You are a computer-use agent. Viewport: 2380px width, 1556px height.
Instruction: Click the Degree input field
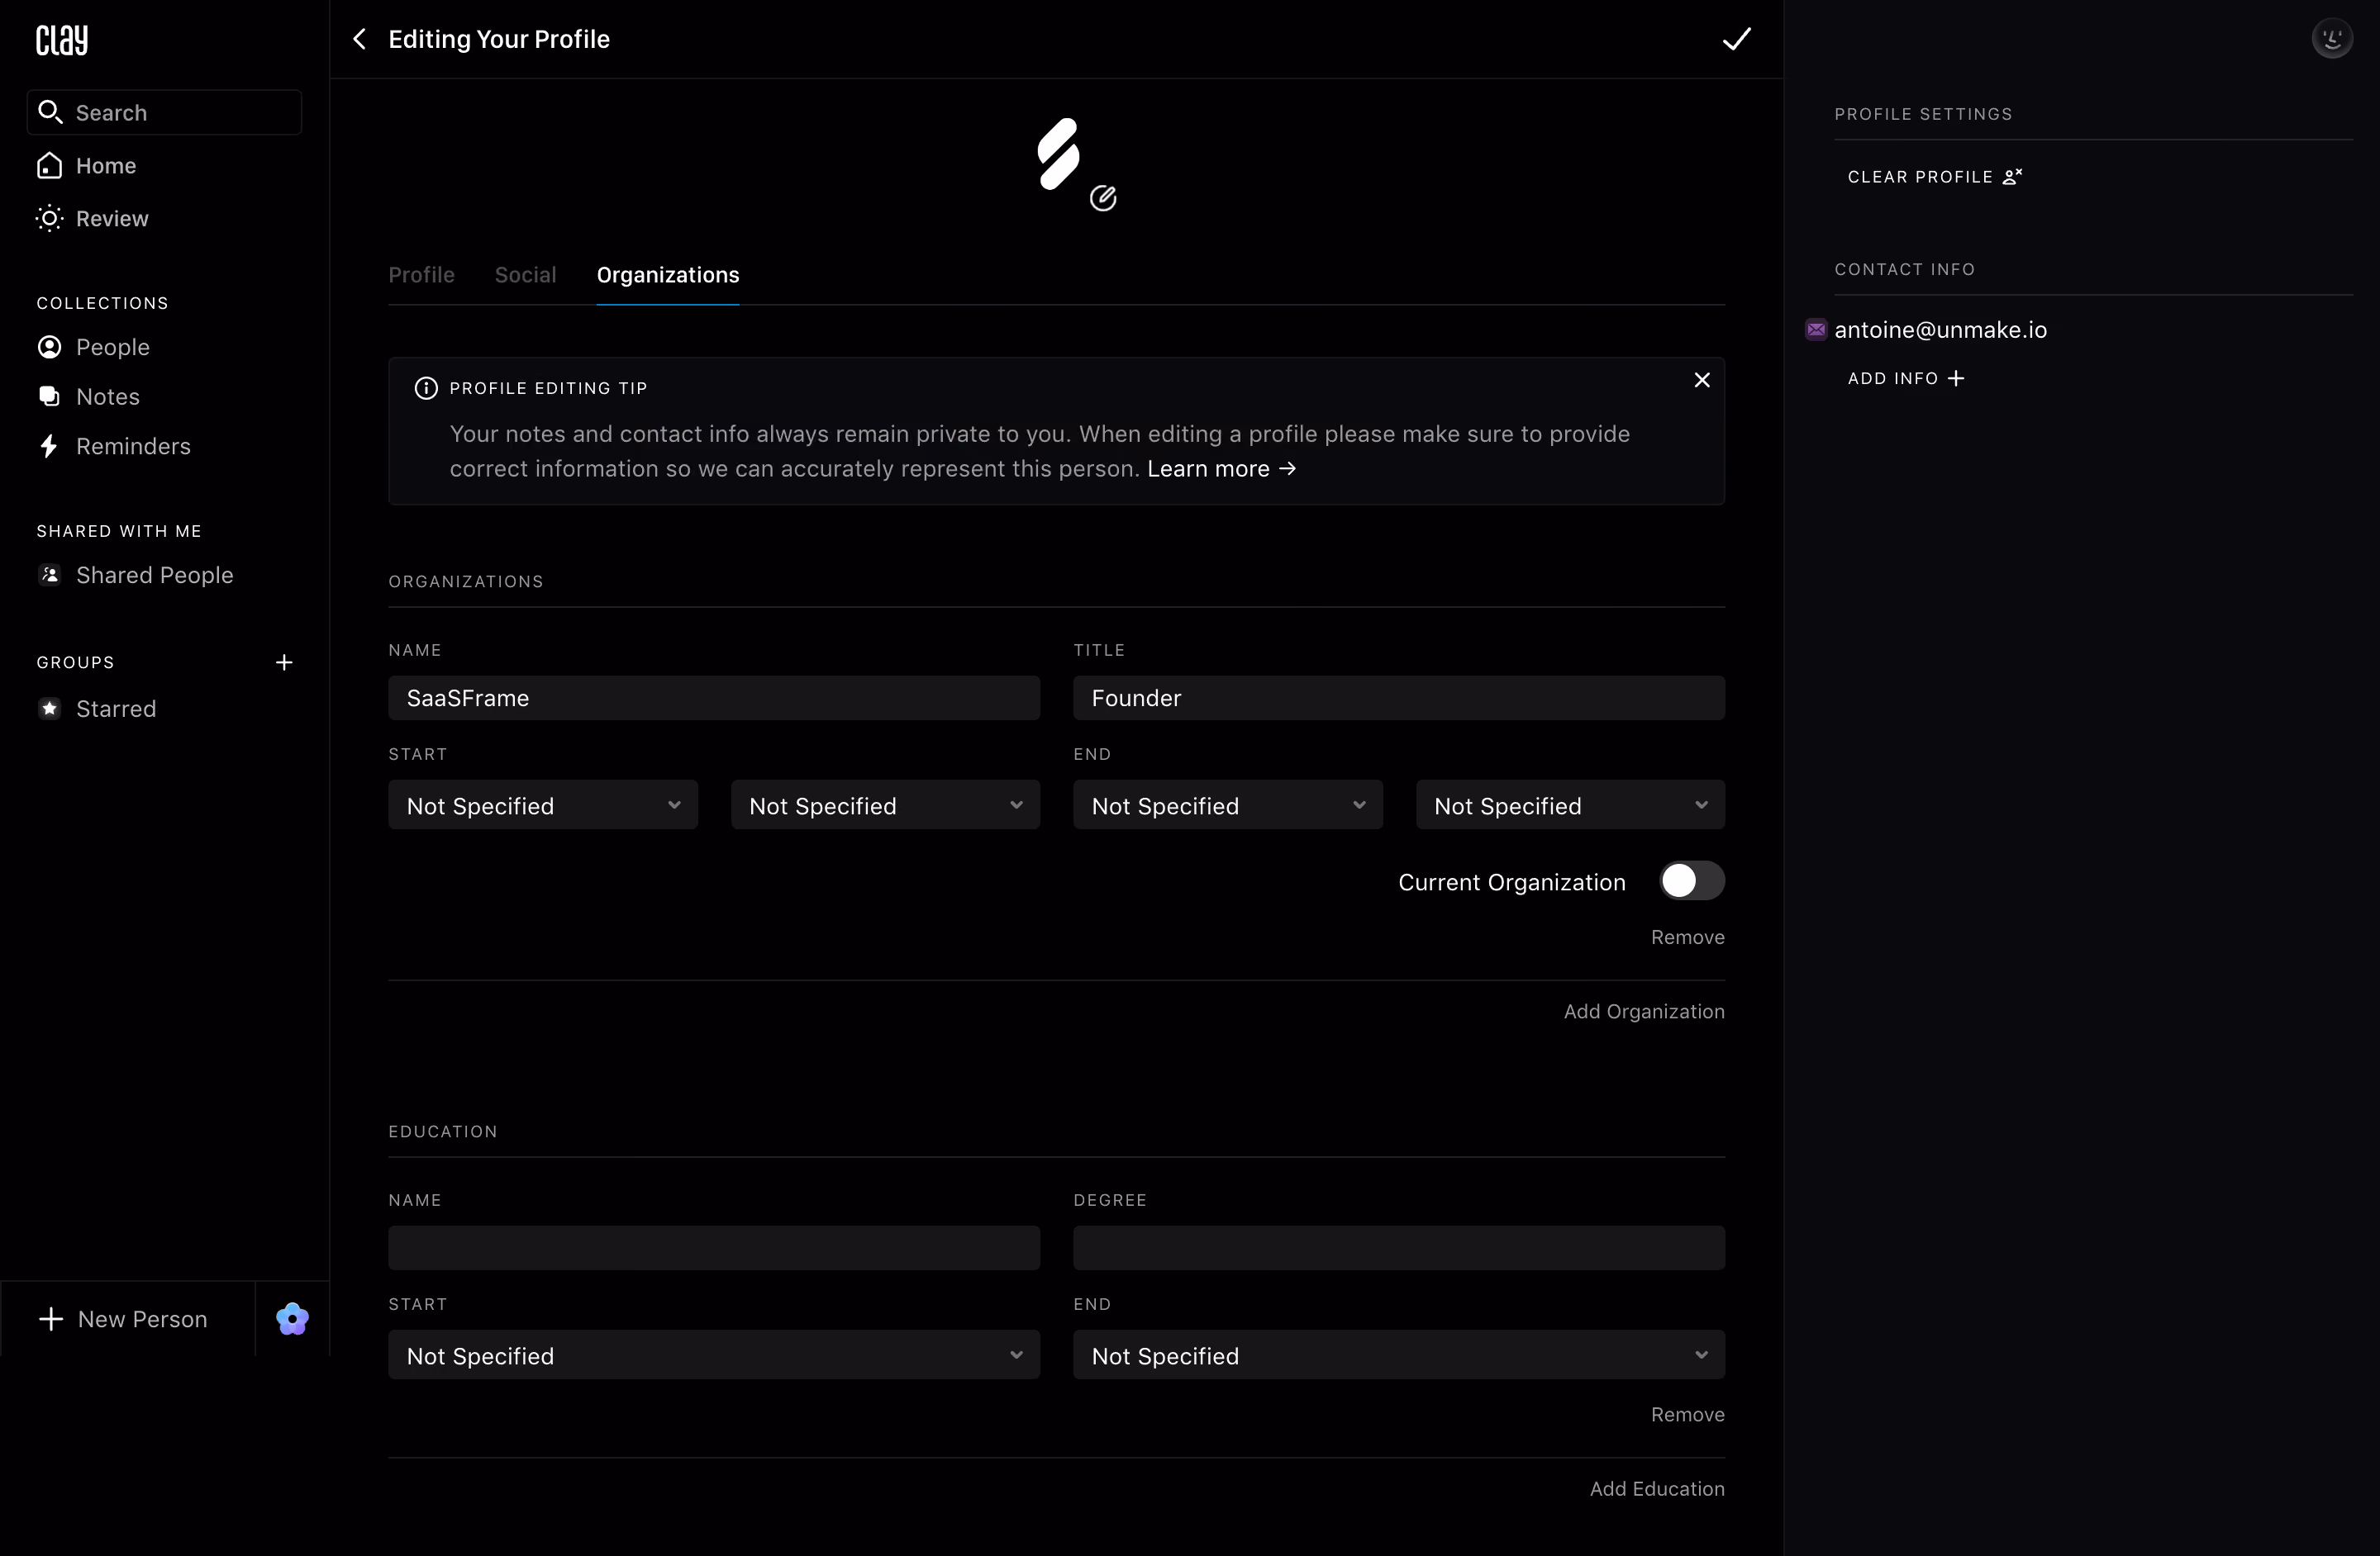pos(1399,1248)
